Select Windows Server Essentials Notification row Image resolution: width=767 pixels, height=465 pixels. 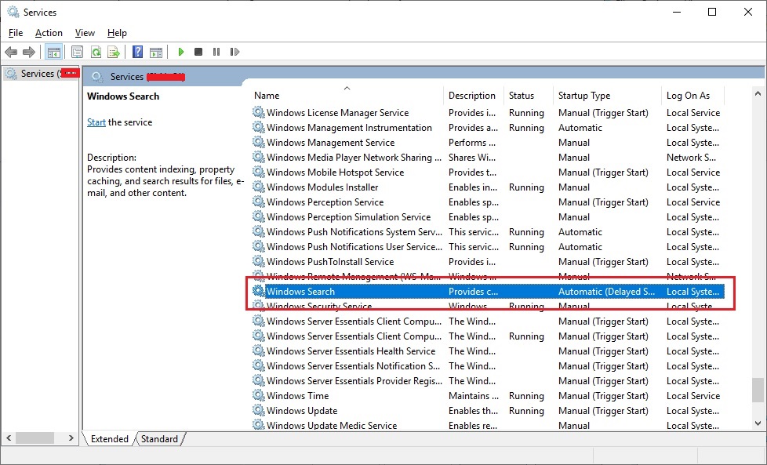488,365
